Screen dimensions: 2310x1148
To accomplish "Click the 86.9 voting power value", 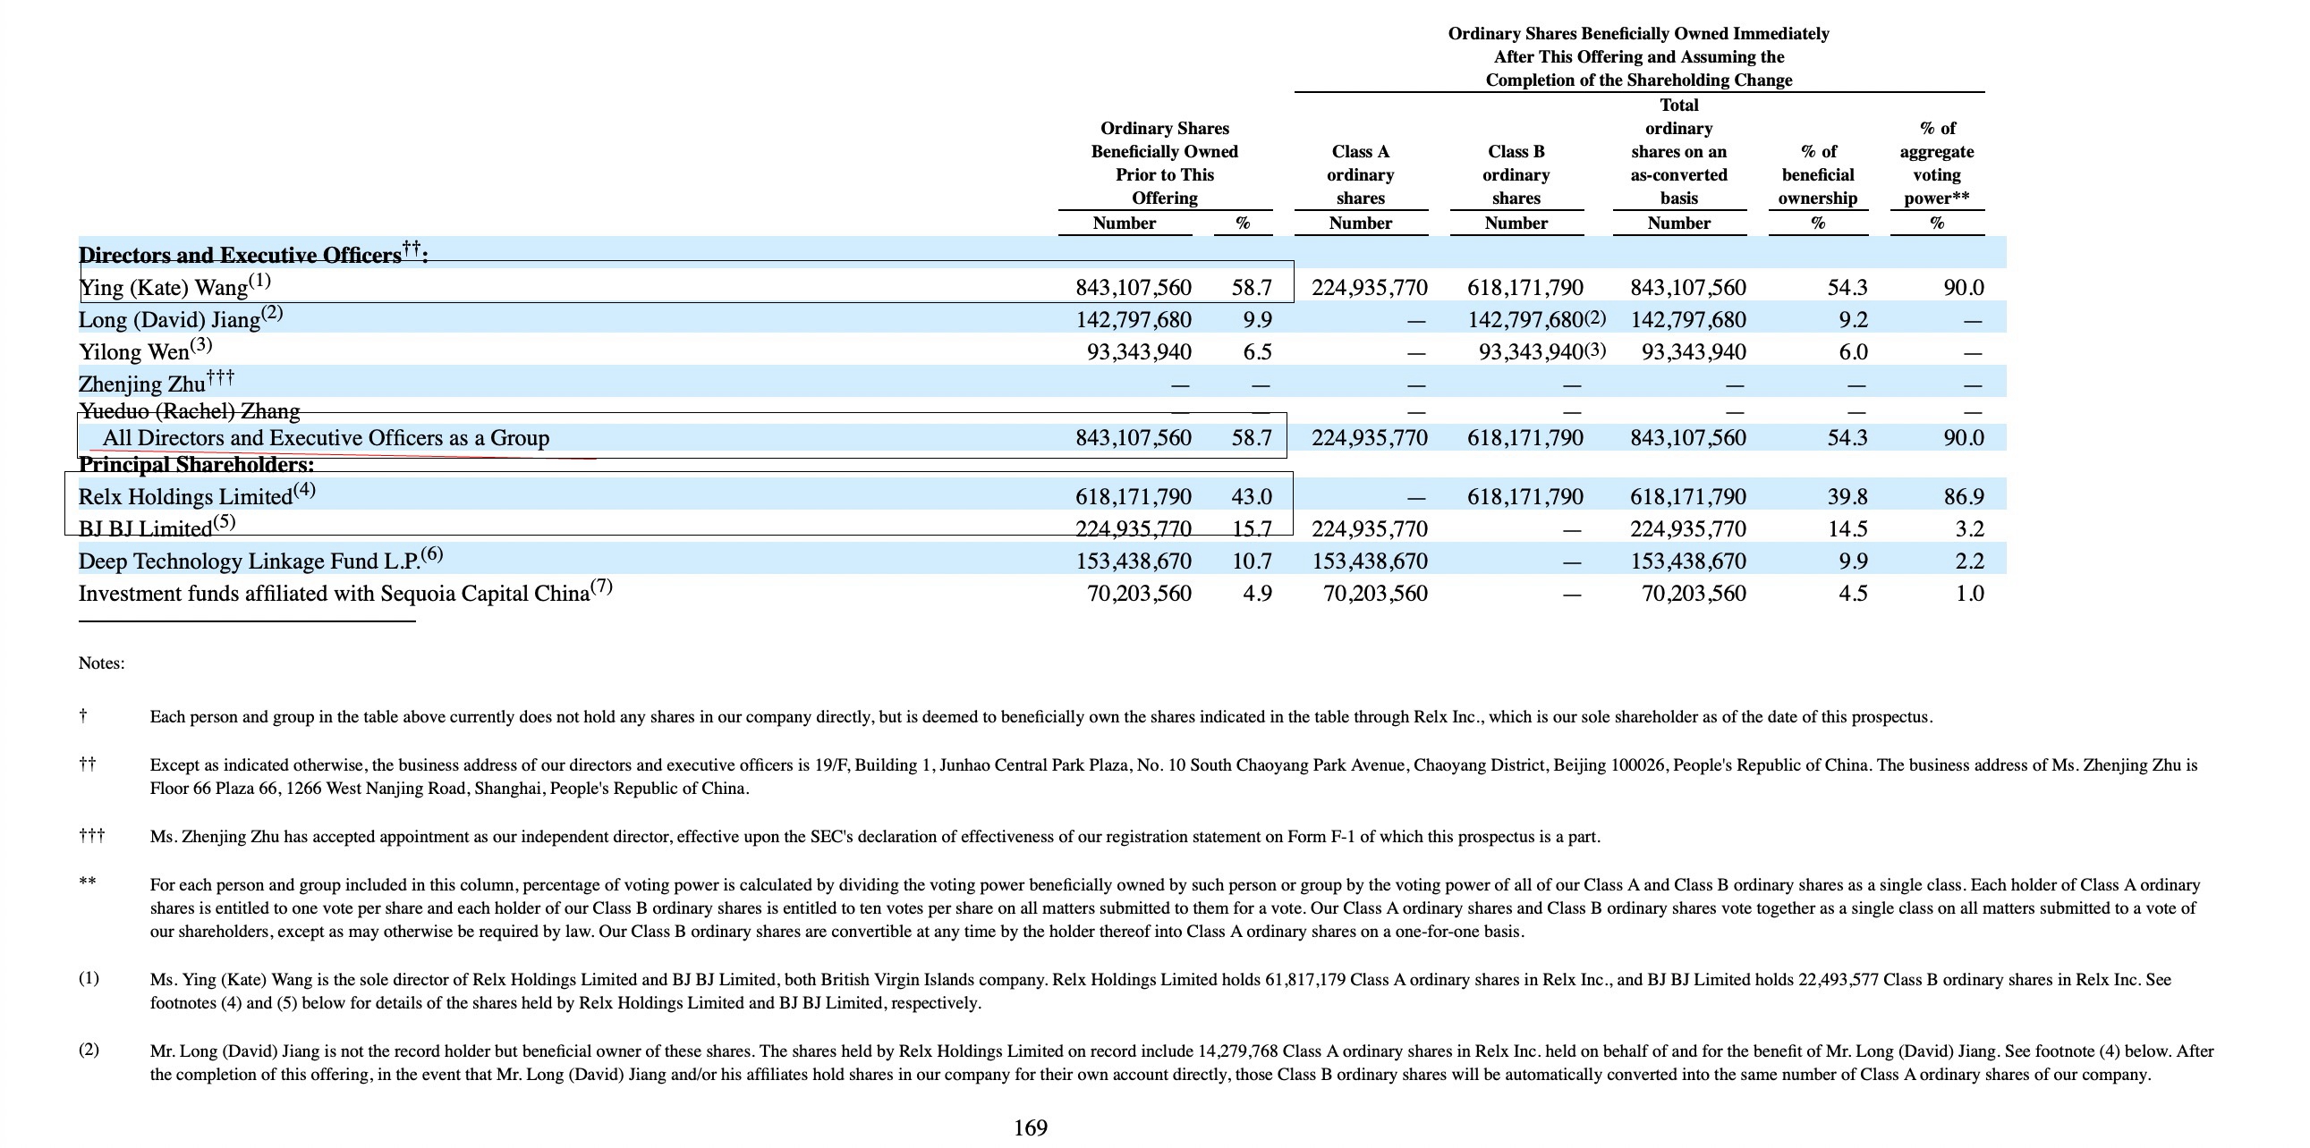I will [1963, 496].
